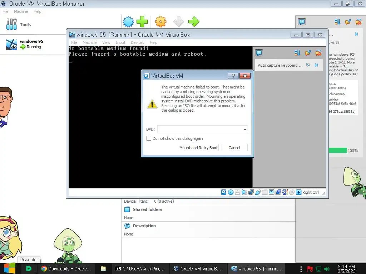Close the VirtualBoxVM dialog with red X
This screenshot has width=366, height=274.
tap(245, 76)
